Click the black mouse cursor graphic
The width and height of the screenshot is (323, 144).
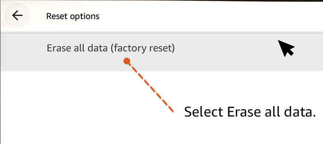(286, 48)
